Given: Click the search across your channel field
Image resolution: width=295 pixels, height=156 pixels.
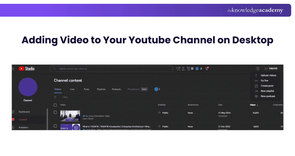Looking at the screenshot, I should [x=111, y=69].
